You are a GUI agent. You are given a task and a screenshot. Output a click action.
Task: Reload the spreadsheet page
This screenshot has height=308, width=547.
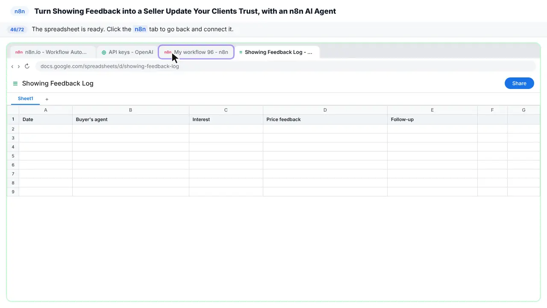(x=27, y=66)
